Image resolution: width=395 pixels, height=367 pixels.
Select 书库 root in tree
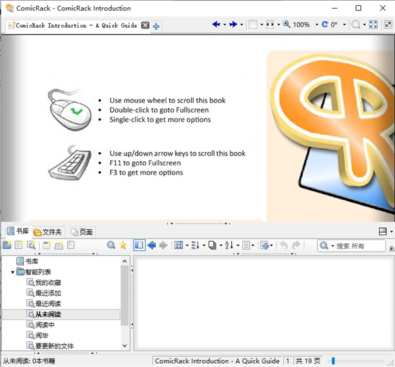(x=27, y=261)
